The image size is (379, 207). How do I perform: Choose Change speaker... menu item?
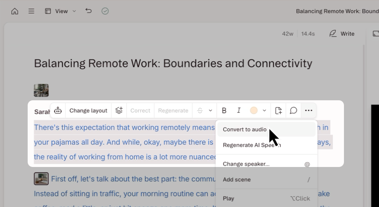[x=266, y=164]
